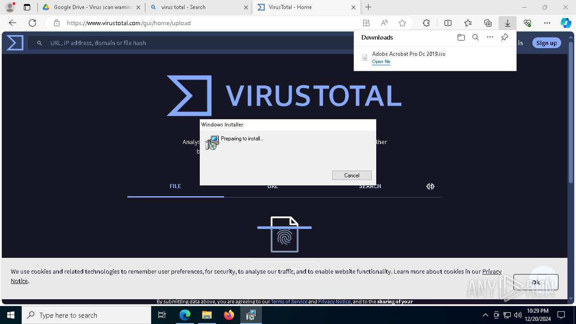Open Task View on taskbar

162,315
